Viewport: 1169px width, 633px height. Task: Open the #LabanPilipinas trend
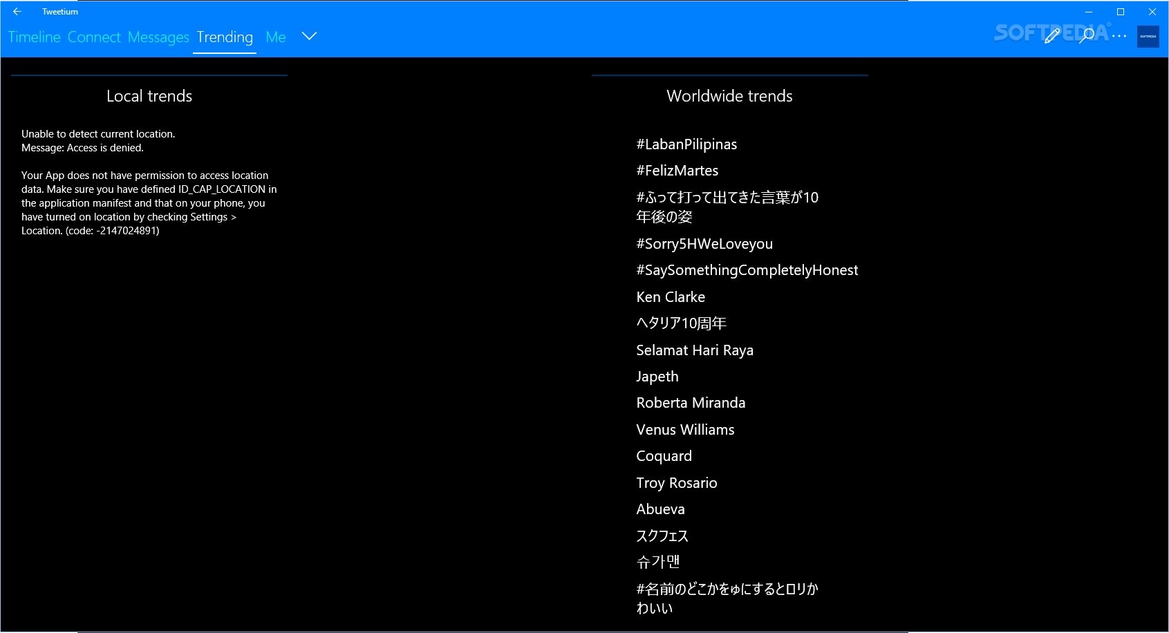(x=686, y=144)
